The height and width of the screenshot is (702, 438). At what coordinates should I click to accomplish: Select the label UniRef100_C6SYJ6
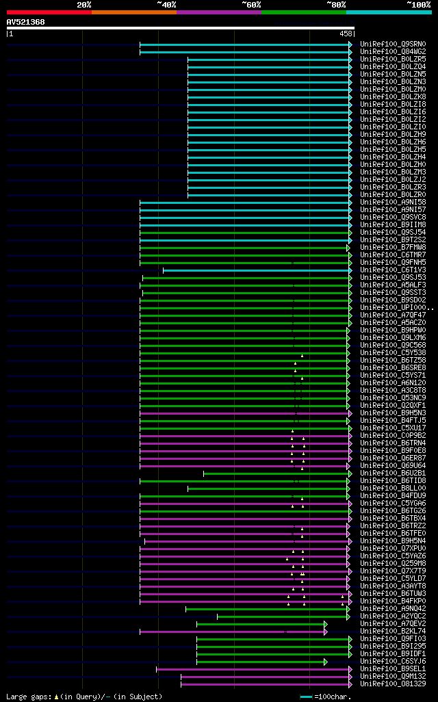tap(394, 661)
